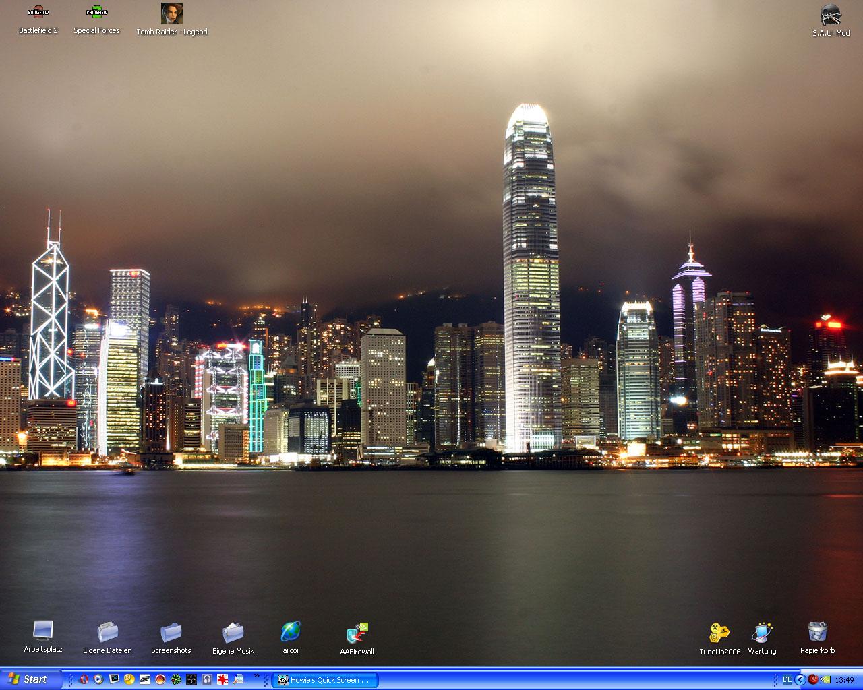Open the Windows Start menu

(x=31, y=679)
